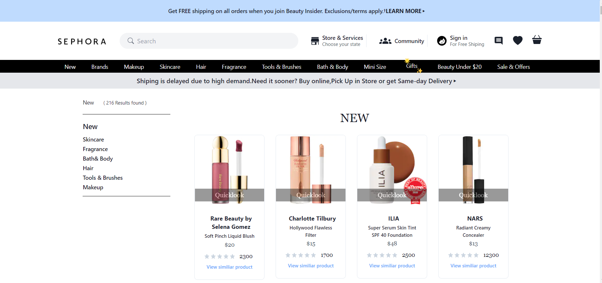The height and width of the screenshot is (283, 602).
Task: Click the Sign in avatar icon
Action: tap(442, 41)
